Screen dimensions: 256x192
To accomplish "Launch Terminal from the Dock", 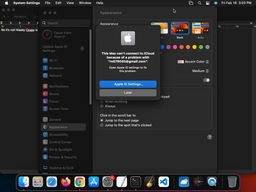I will click(136, 182).
